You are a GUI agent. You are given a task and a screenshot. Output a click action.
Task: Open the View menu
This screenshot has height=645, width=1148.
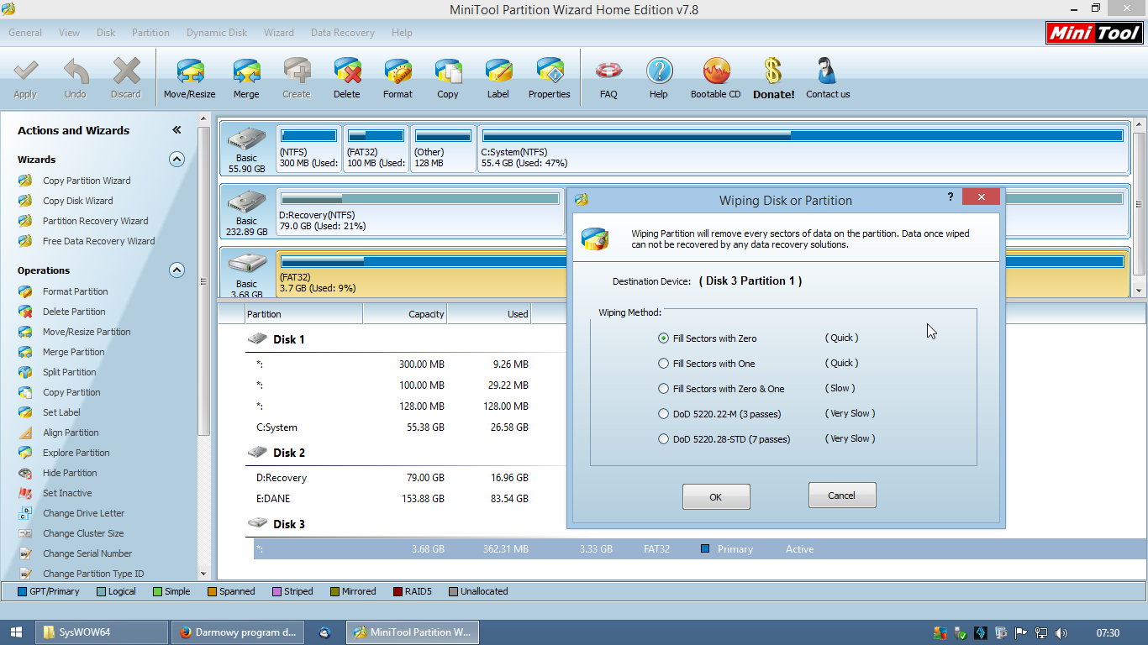click(70, 33)
